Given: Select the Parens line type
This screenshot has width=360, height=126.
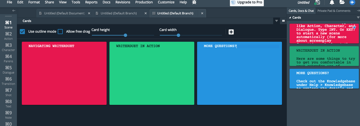Looking at the screenshot, I should click(x=8, y=59).
